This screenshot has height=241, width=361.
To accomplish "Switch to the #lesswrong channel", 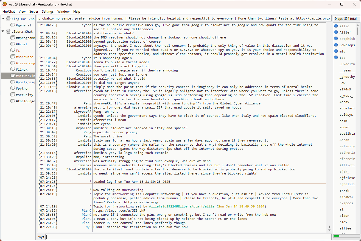I will pos(25,63).
